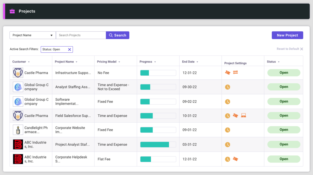
Task: Remove the Status: Open filter
Action: pos(69,49)
